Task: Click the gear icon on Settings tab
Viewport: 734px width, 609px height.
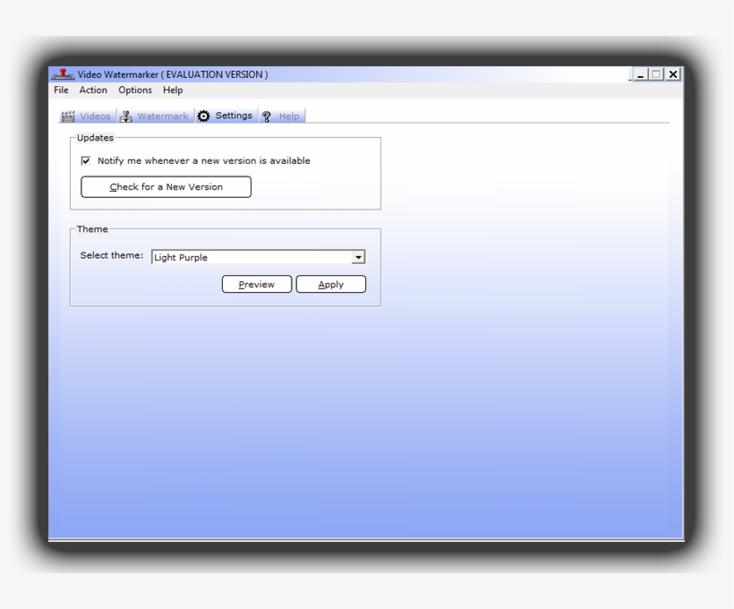Action: [204, 116]
